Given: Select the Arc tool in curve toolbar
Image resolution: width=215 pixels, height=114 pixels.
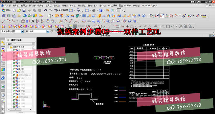Looking at the screenshot, I should click(x=8, y=21).
